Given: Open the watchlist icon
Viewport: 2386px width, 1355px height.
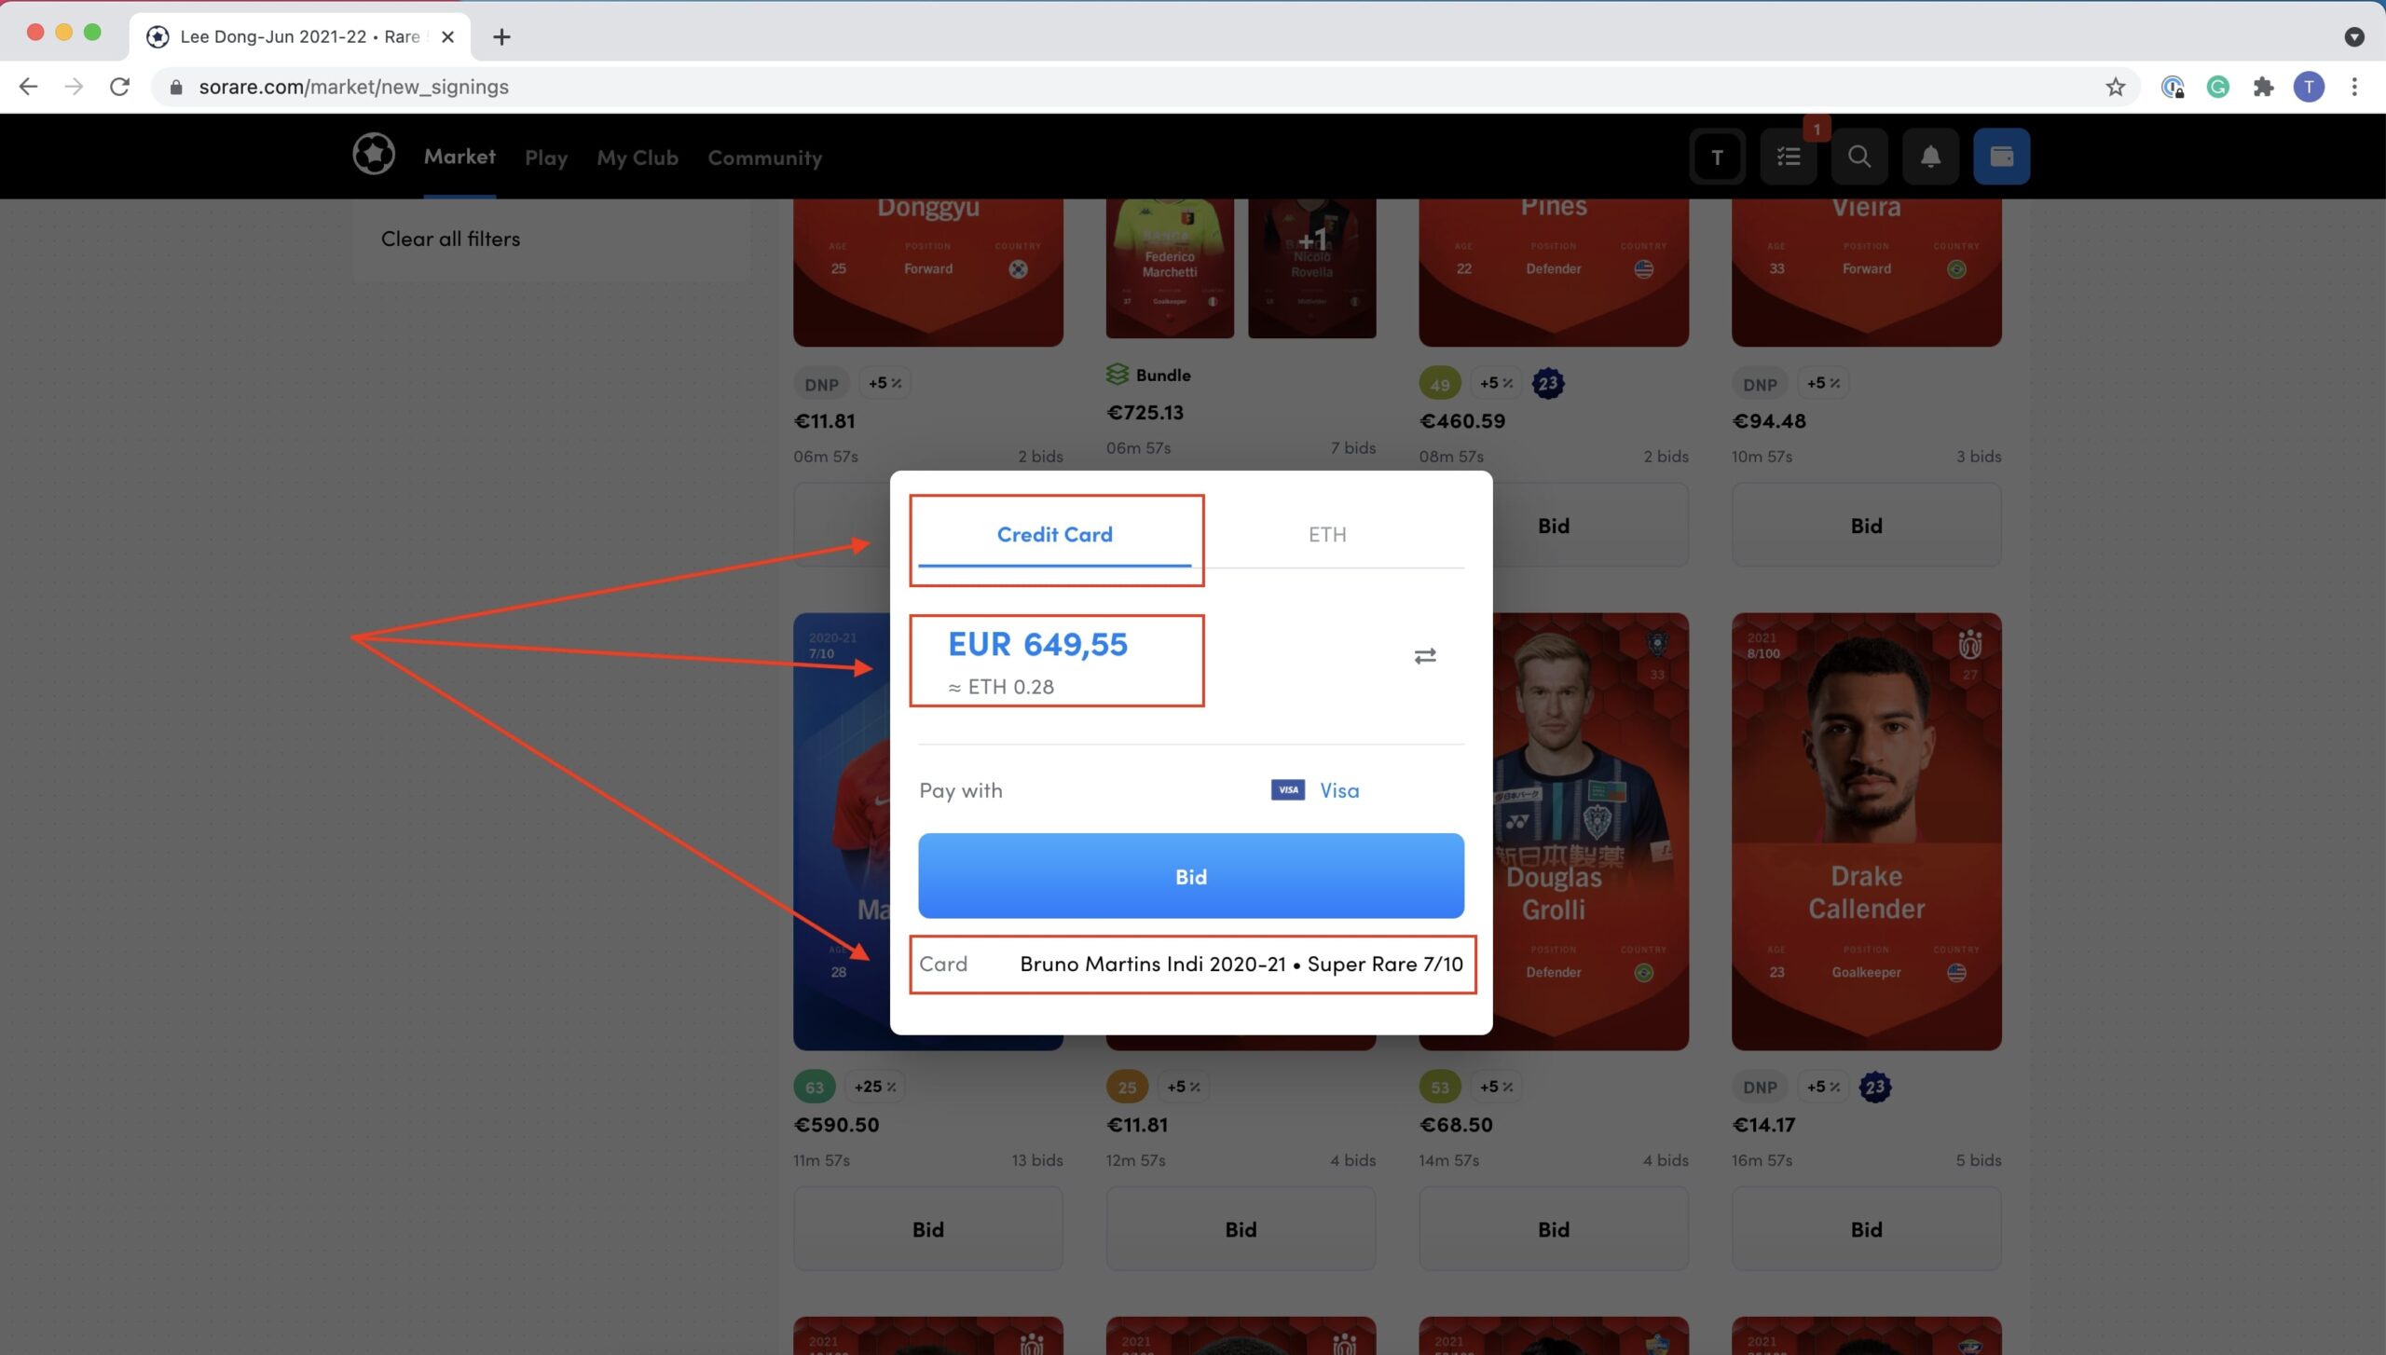Looking at the screenshot, I should pyautogui.click(x=1788, y=156).
